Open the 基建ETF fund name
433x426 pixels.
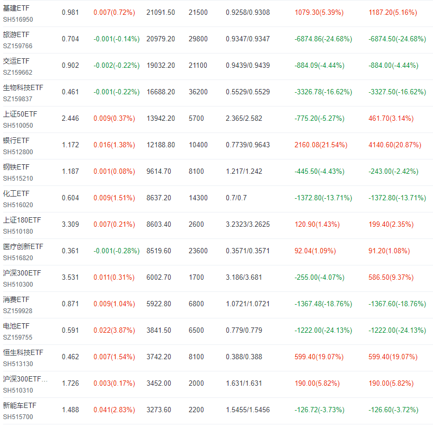(16, 8)
